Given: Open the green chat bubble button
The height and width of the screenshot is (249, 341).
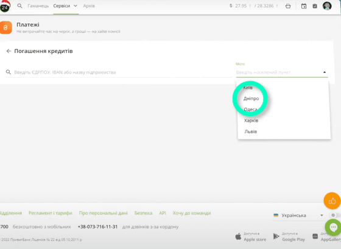Looking at the screenshot, I should point(333,228).
